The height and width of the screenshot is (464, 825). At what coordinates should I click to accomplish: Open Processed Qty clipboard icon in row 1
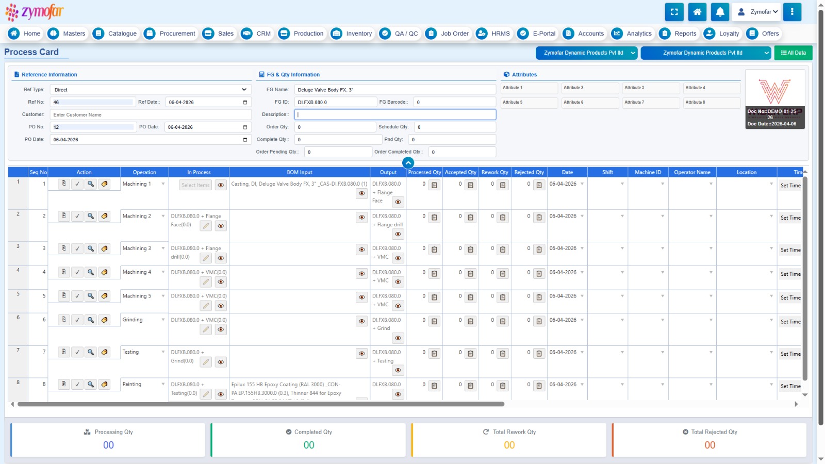coord(435,185)
